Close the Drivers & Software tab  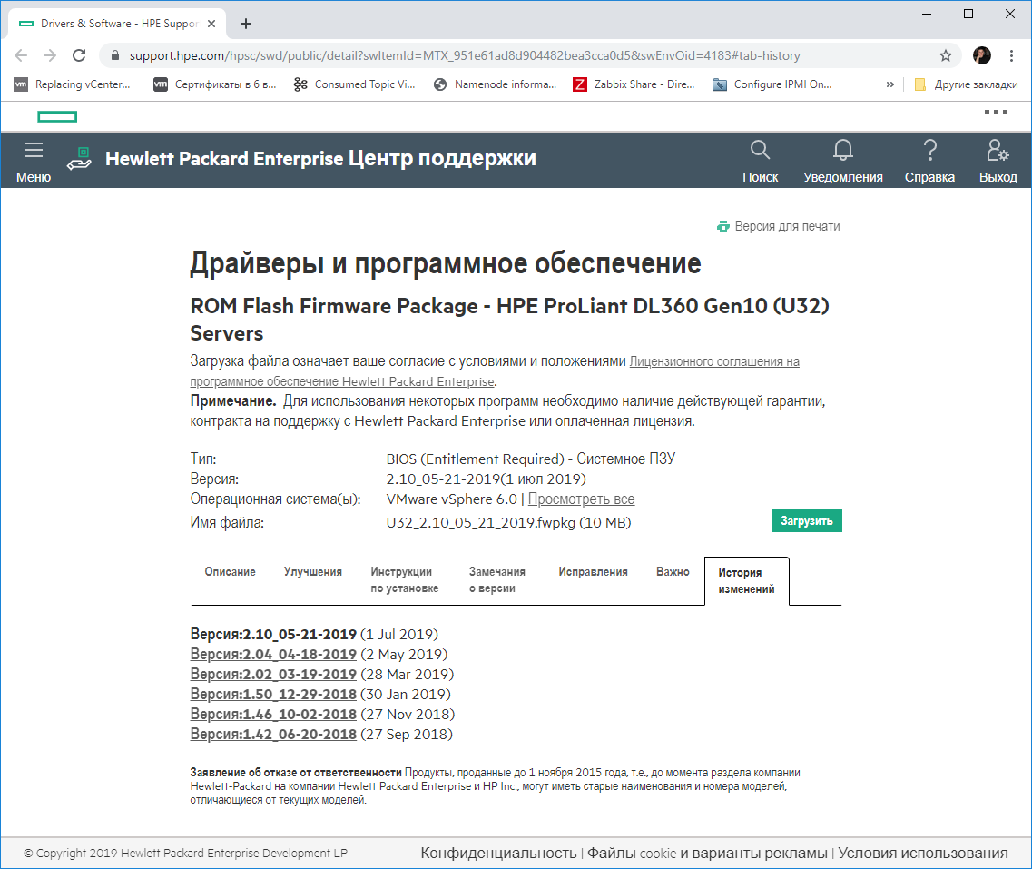[211, 24]
